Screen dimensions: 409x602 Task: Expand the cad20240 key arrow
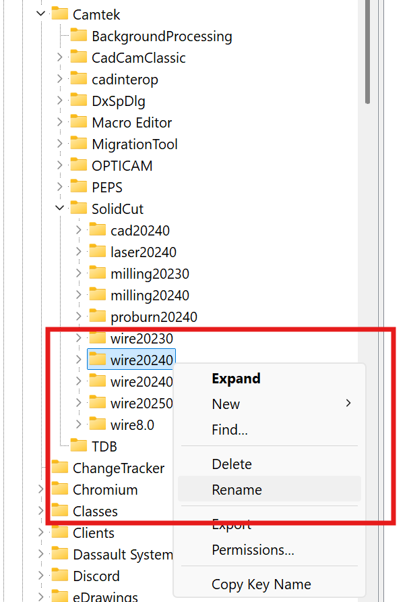[79, 230]
